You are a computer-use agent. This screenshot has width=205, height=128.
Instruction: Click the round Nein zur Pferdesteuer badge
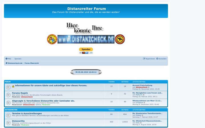tap(120, 39)
